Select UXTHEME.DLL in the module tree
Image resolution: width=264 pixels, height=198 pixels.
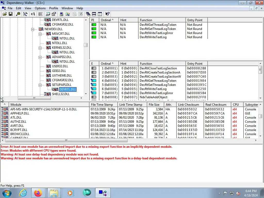(x=62, y=76)
